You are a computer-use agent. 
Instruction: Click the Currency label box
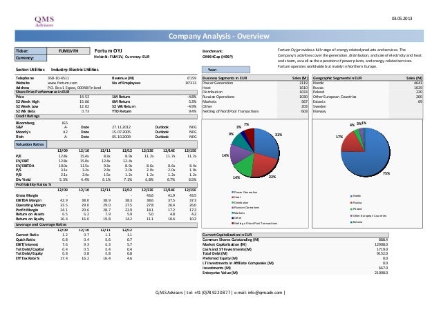[x=30, y=58]
